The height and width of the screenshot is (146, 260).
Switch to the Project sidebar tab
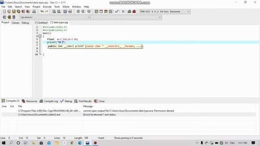coord(5,22)
